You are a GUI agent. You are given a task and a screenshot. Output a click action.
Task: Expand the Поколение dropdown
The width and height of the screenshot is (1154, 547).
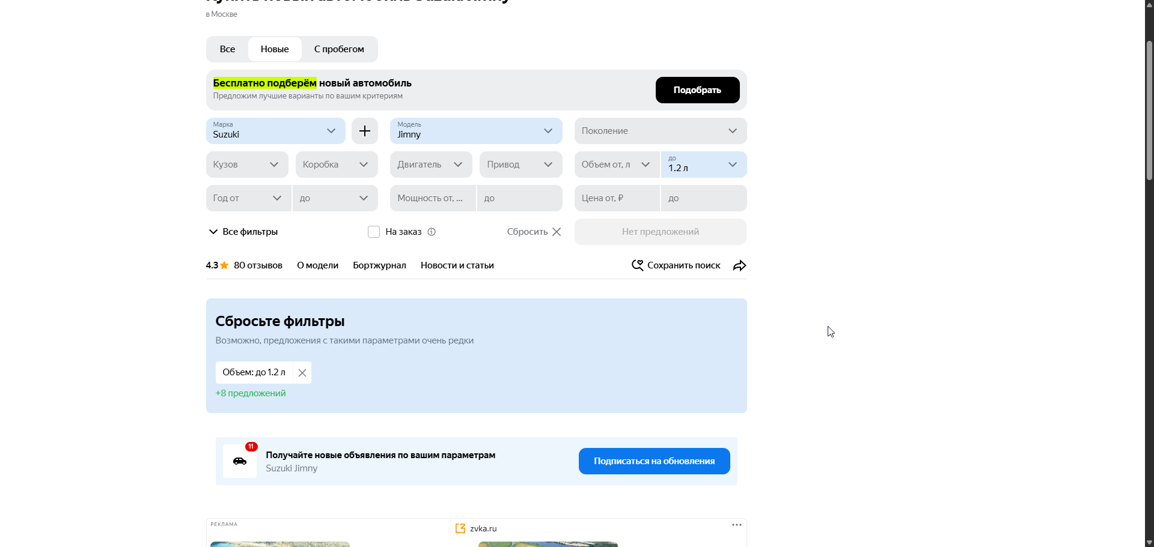point(661,131)
